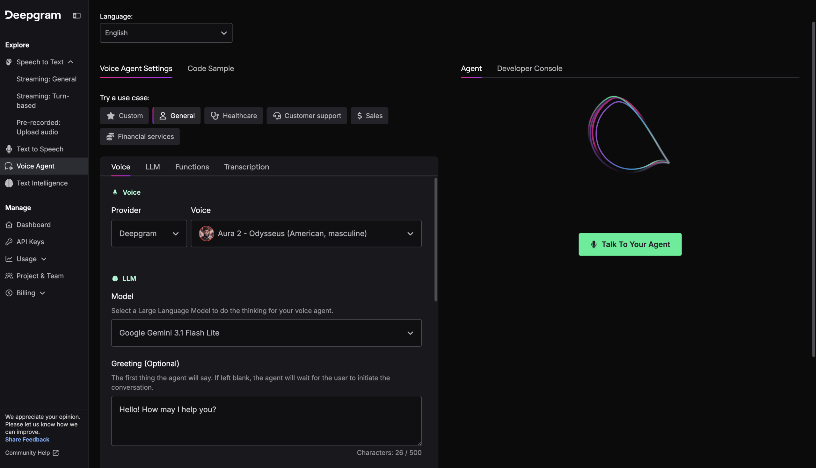Collapse the sidebar using the panel icon
Viewport: 816px width, 468px height.
[76, 15]
